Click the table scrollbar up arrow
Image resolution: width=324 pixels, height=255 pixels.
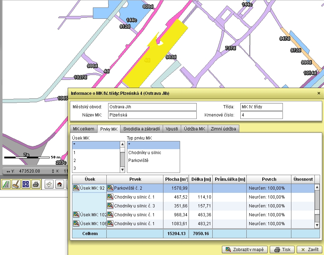point(317,187)
